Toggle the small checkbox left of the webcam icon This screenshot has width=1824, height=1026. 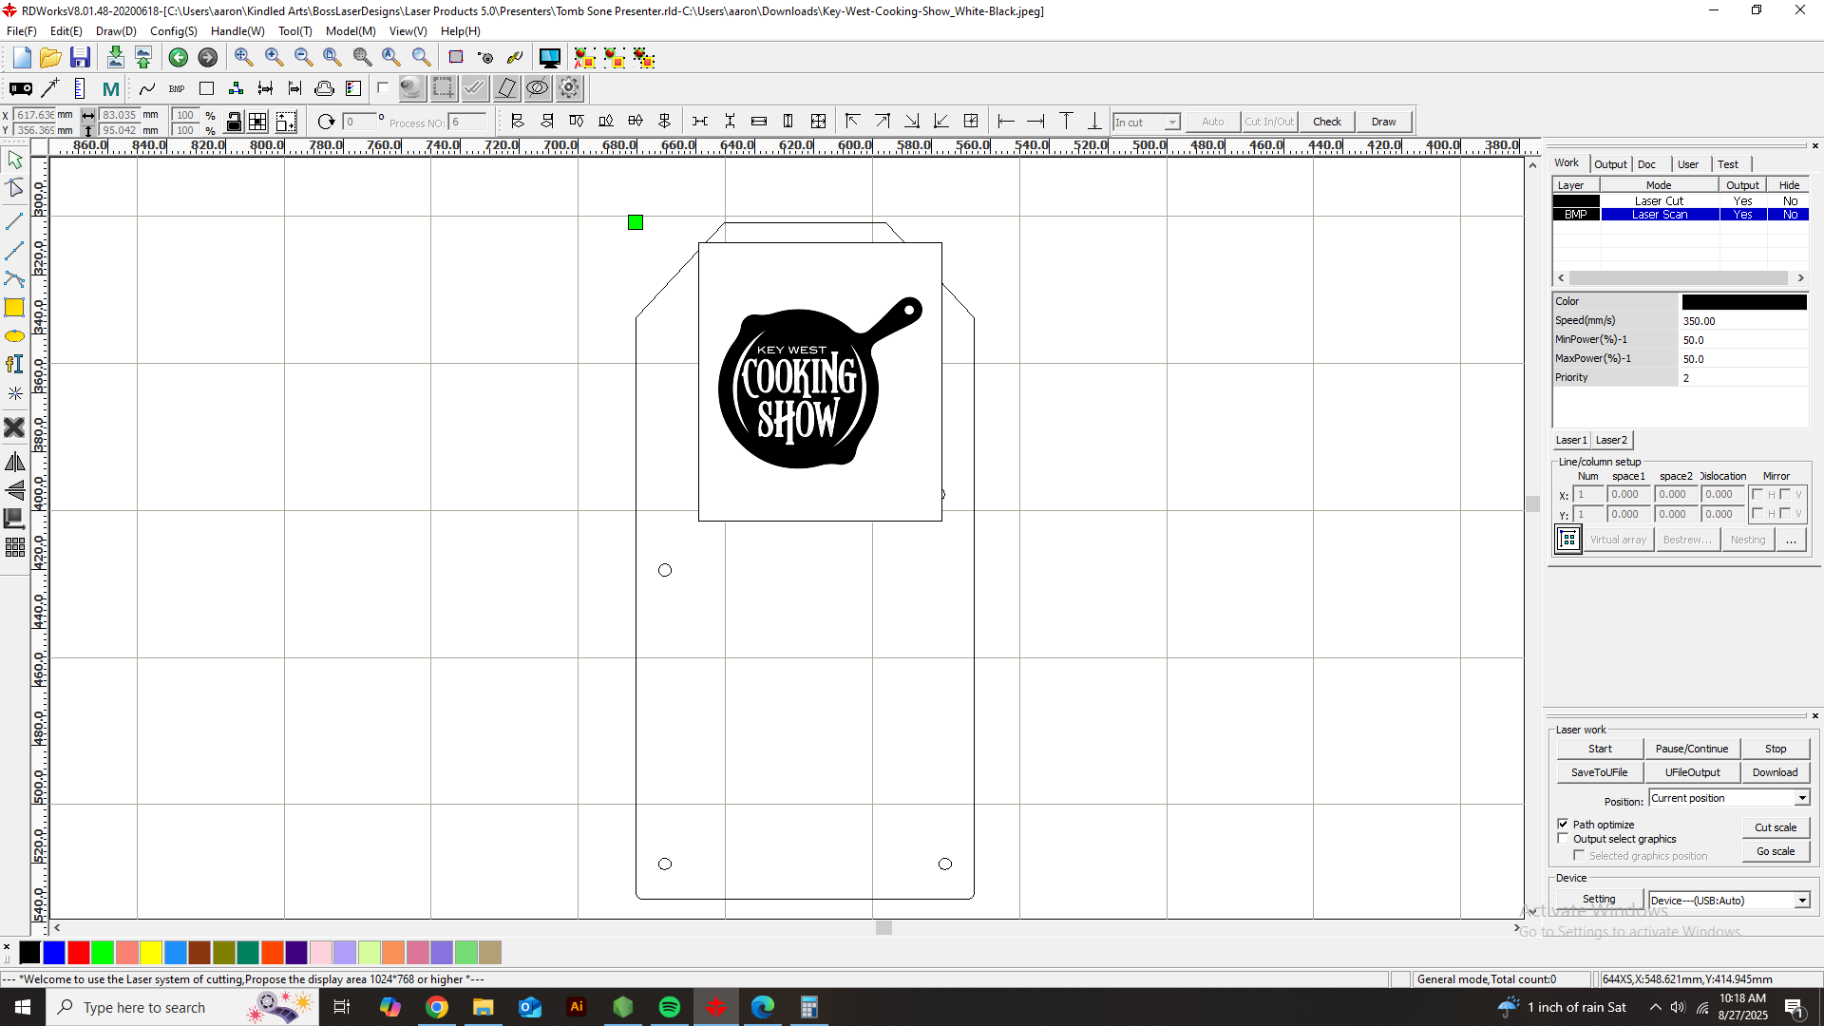pos(383,88)
